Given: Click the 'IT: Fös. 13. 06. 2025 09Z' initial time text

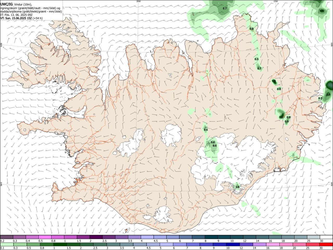Looking at the screenshot, I should (16, 15).
